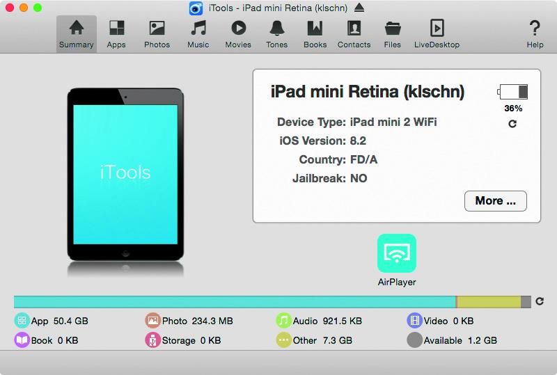Click the Storage USB icon

tap(152, 340)
